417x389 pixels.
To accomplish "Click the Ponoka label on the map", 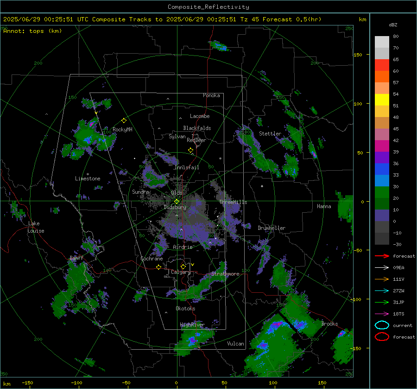I will tap(211, 95).
